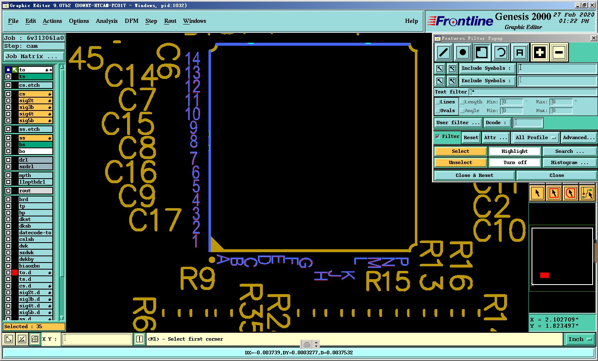Viewport: 598px width, 361px height.
Task: Click the grid icon beside X Y
Action: pos(35,339)
